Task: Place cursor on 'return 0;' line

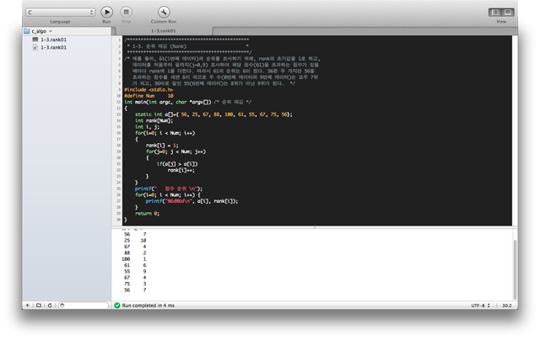Action: click(x=147, y=213)
